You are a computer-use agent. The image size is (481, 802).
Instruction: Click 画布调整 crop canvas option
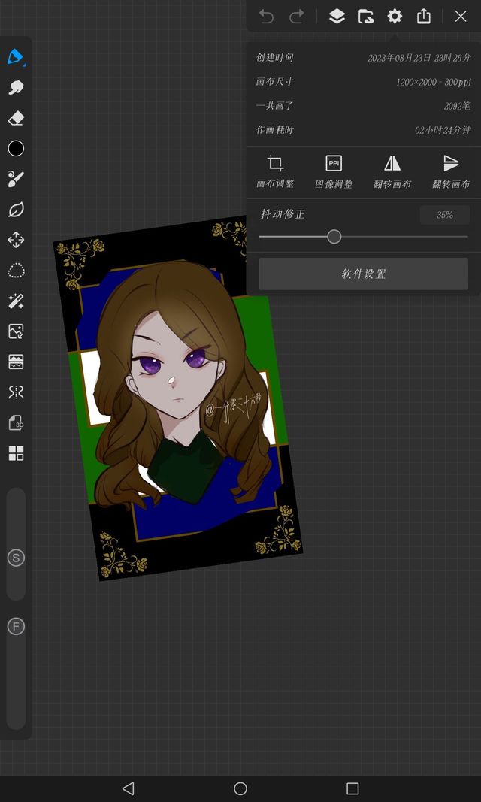(x=275, y=171)
